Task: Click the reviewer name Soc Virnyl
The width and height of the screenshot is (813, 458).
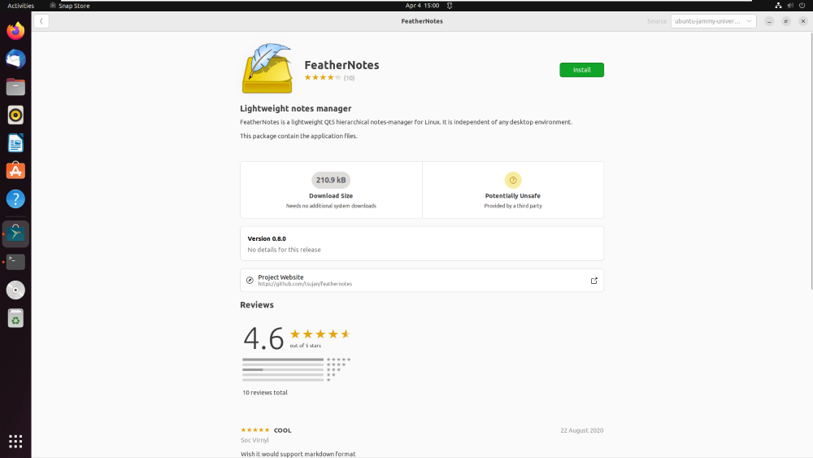Action: click(x=254, y=440)
